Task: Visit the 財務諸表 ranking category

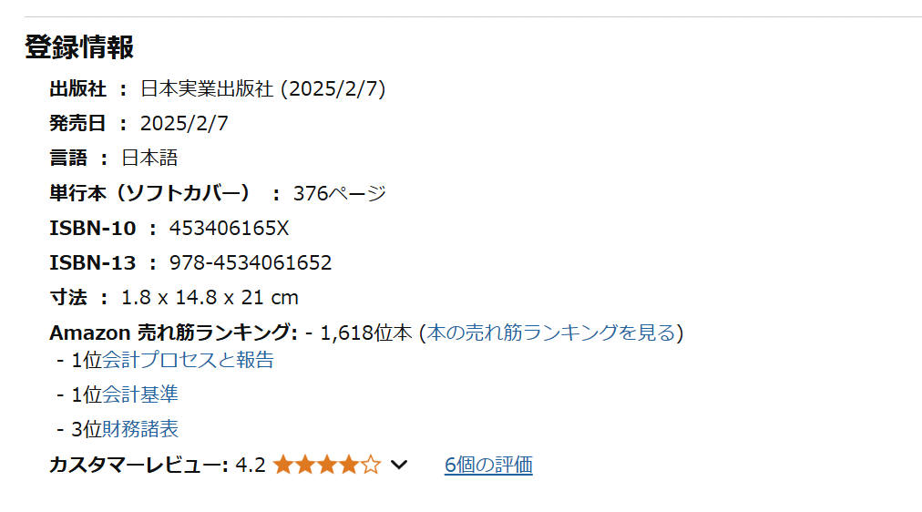Action: (140, 429)
